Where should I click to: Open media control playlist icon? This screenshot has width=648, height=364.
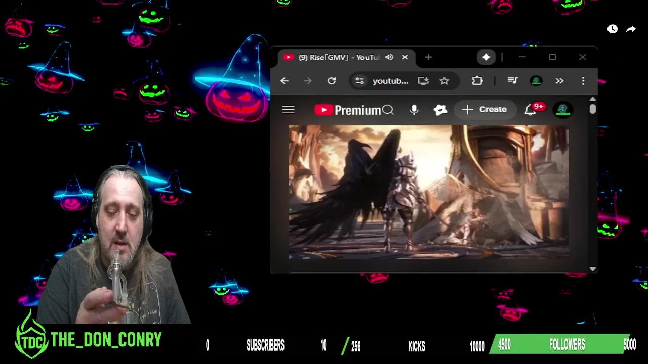tap(512, 81)
